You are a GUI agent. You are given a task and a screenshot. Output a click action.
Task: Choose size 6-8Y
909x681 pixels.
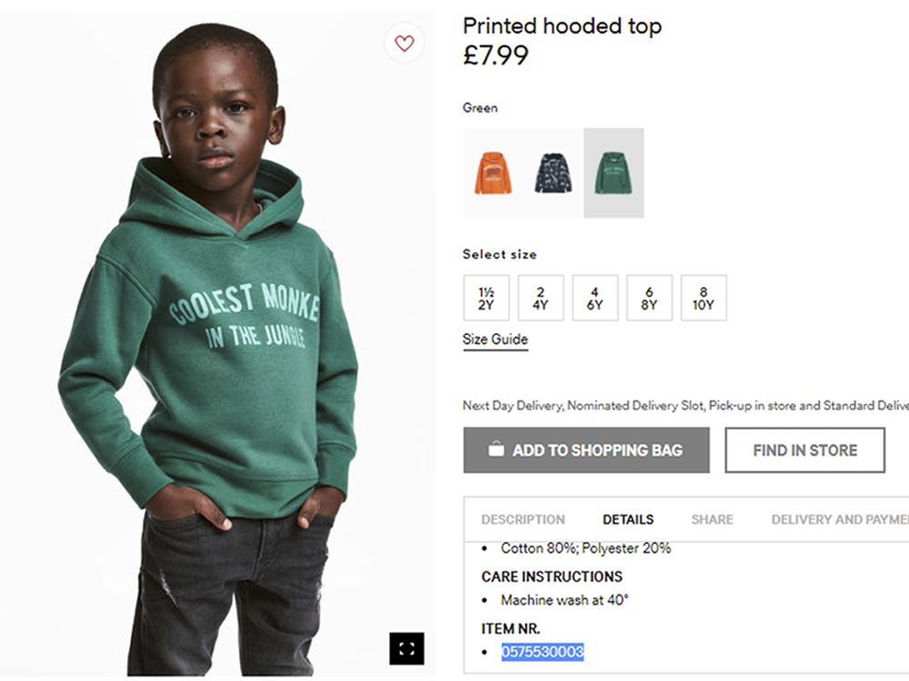pyautogui.click(x=649, y=298)
